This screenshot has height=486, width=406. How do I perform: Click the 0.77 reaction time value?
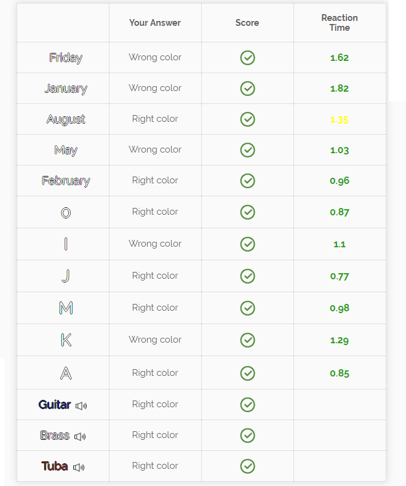340,276
